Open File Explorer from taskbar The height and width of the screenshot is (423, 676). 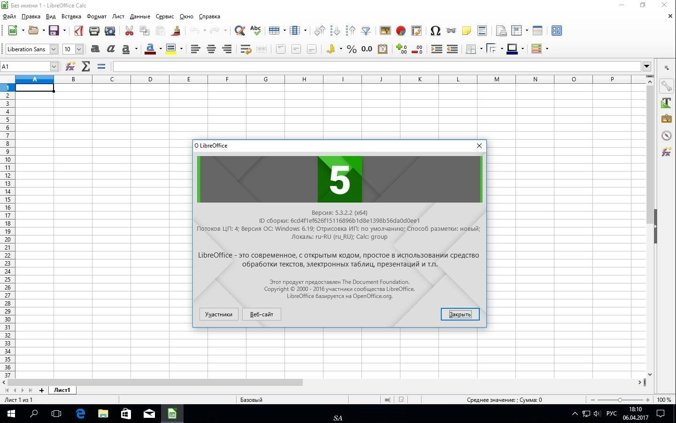coord(103,414)
